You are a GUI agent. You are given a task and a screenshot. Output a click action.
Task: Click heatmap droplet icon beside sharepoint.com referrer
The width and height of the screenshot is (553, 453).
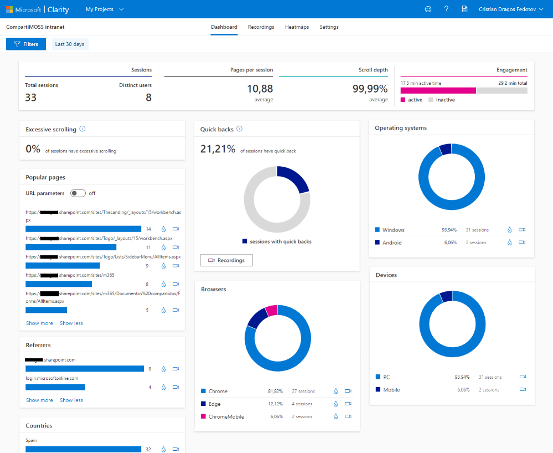tap(163, 369)
